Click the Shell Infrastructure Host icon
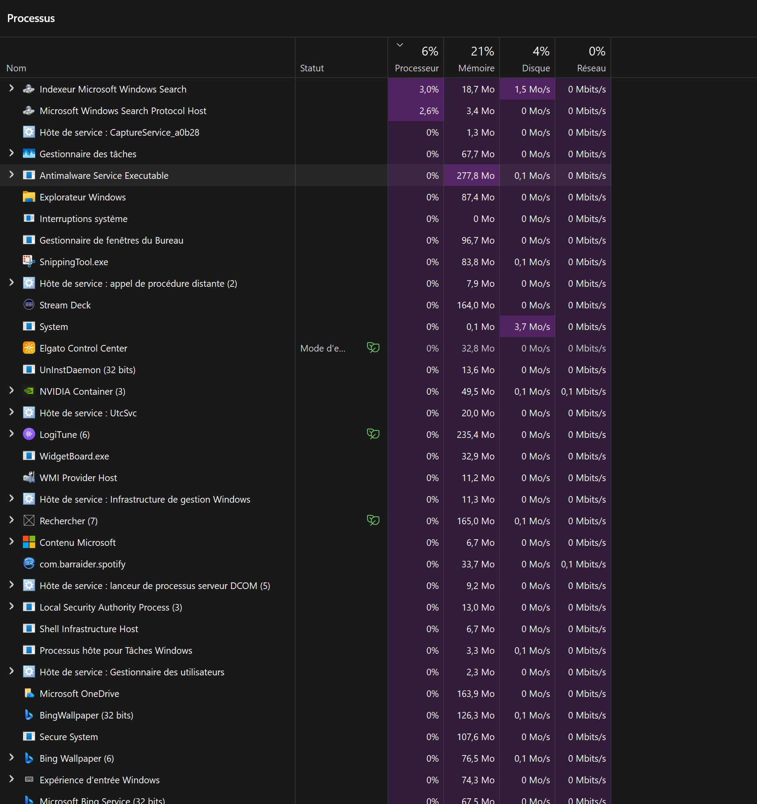This screenshot has height=804, width=757. [x=29, y=629]
